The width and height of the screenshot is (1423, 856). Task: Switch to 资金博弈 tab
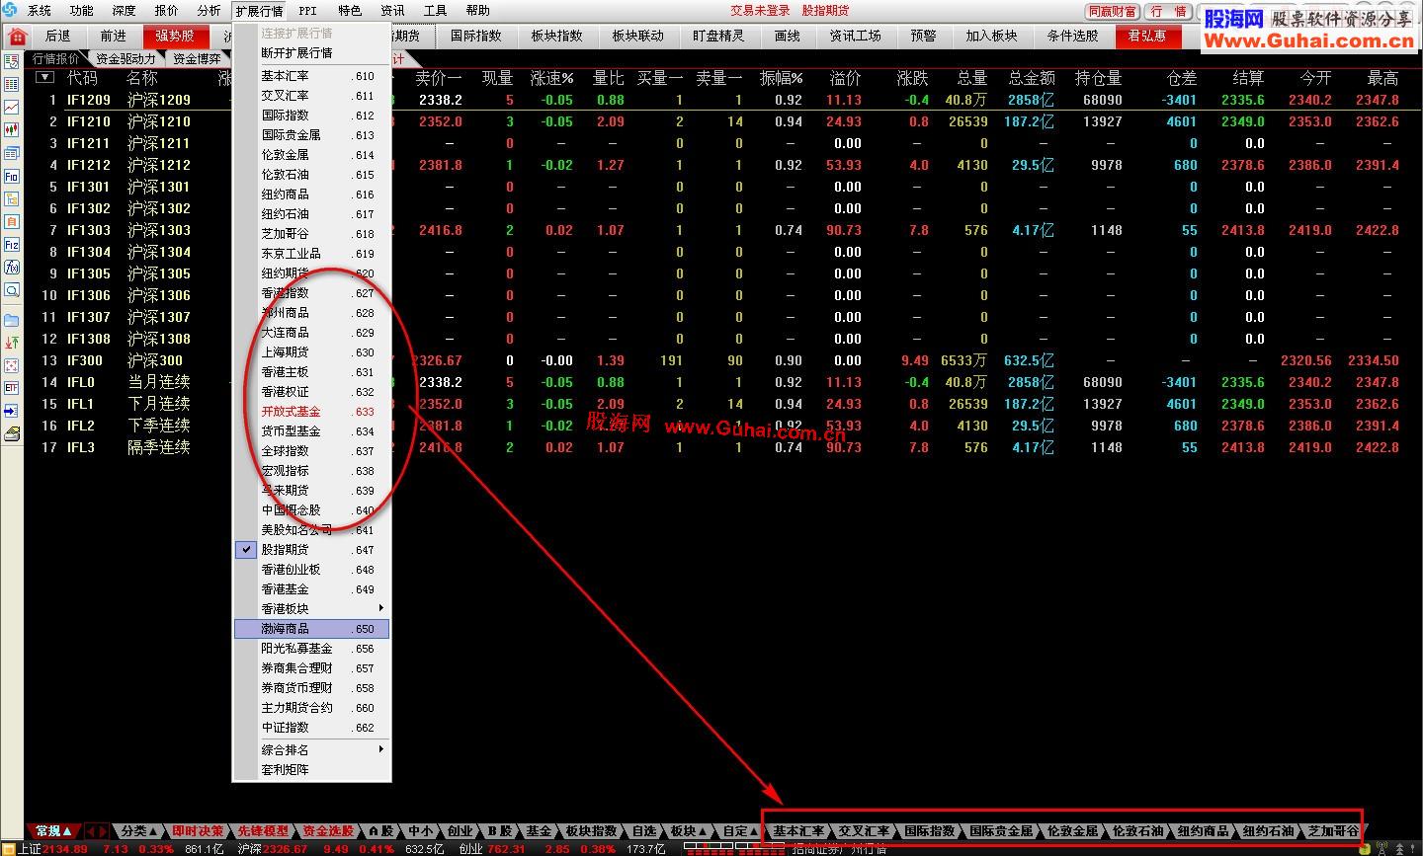(x=197, y=59)
